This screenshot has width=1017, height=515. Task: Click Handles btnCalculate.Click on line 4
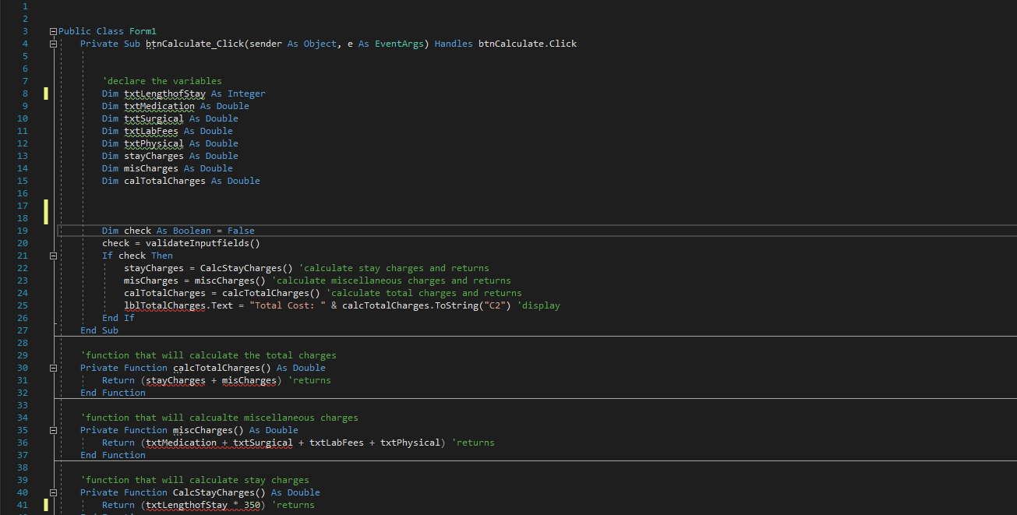click(x=507, y=43)
